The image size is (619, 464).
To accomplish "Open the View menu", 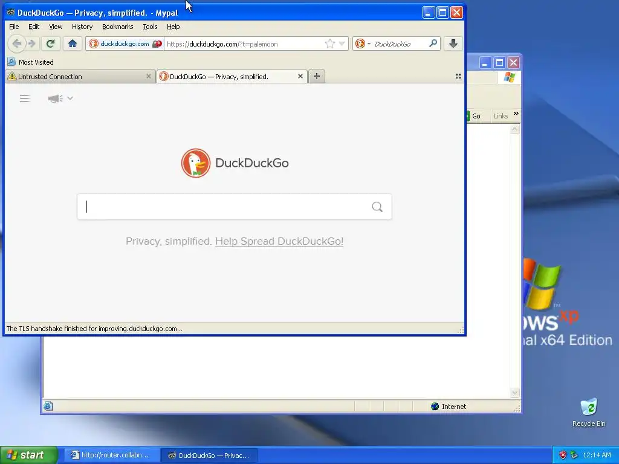I will tap(56, 27).
